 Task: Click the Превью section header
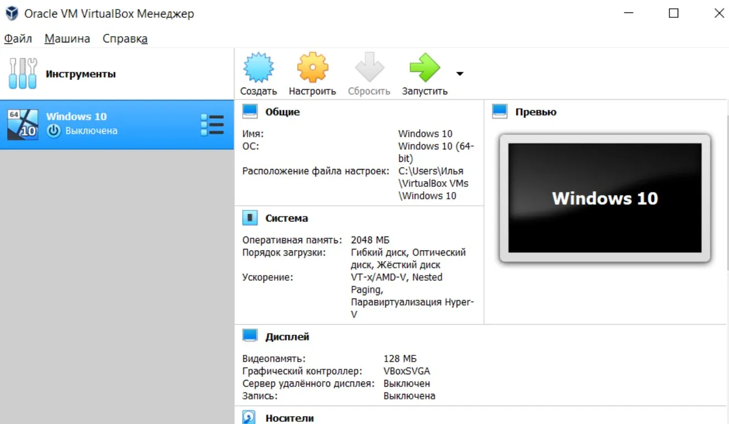coord(536,112)
